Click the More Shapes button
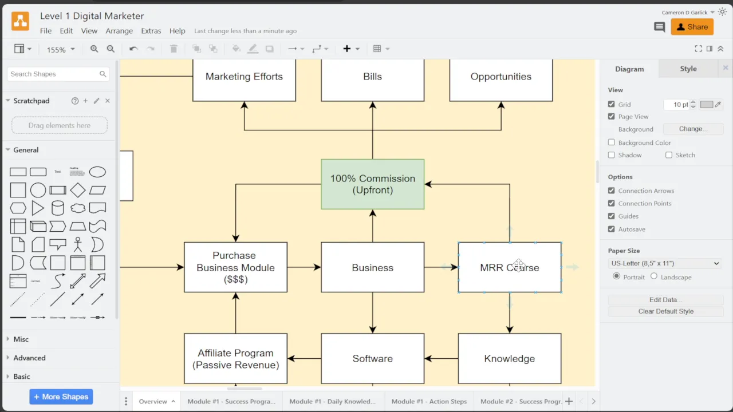The width and height of the screenshot is (733, 412). (x=61, y=397)
